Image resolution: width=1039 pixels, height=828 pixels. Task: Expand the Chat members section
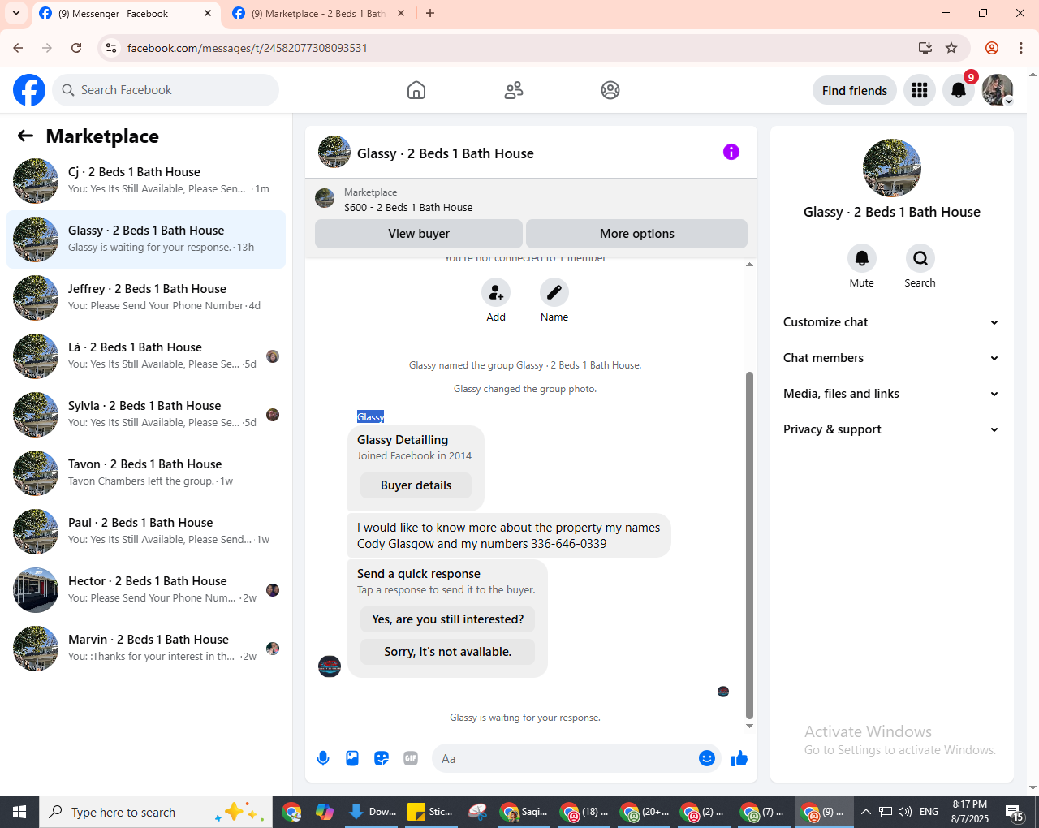tap(890, 358)
